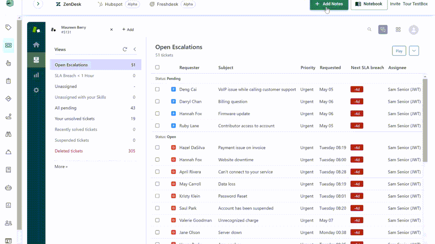This screenshot has width=435, height=244.
Task: Expand the left navigation chevron button
Action: 38,4
